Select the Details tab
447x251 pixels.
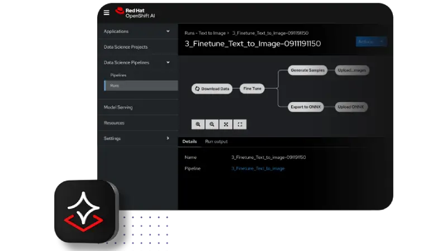(189, 142)
